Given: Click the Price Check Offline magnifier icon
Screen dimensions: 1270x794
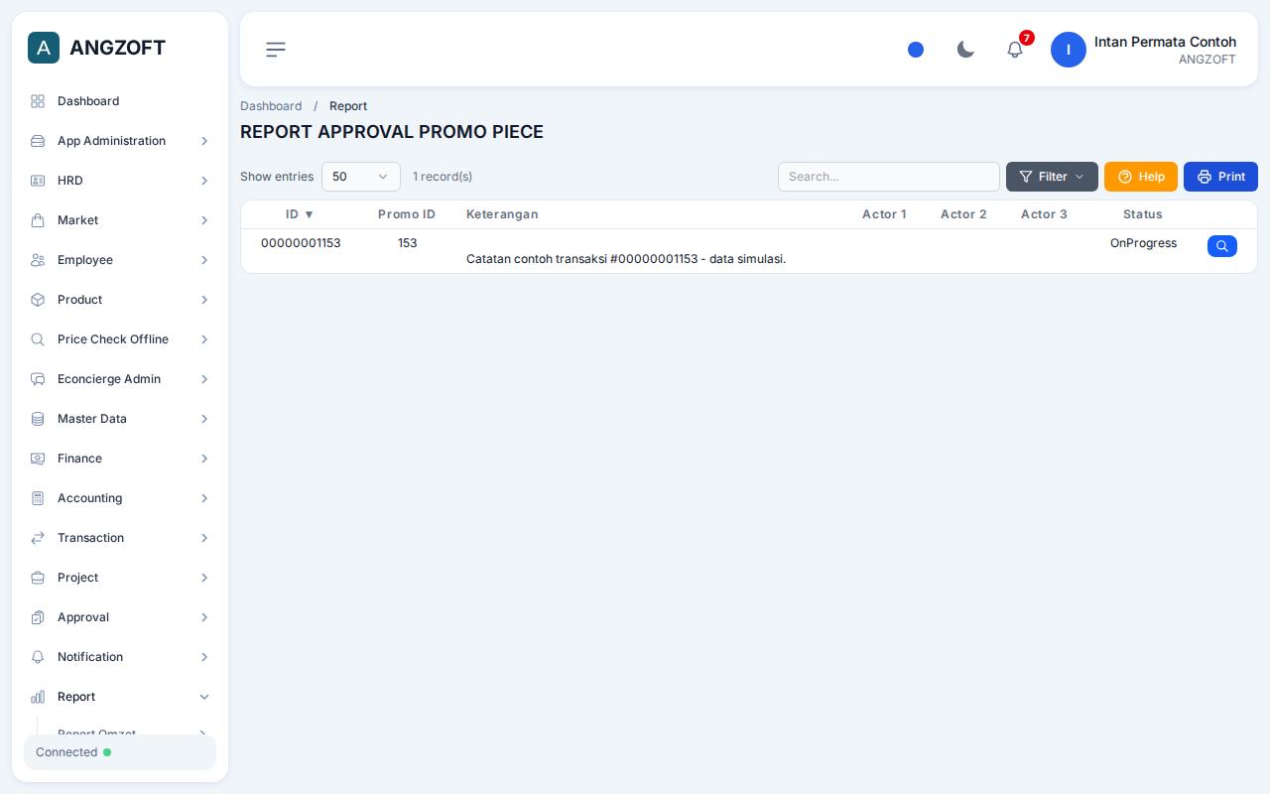Looking at the screenshot, I should (38, 339).
